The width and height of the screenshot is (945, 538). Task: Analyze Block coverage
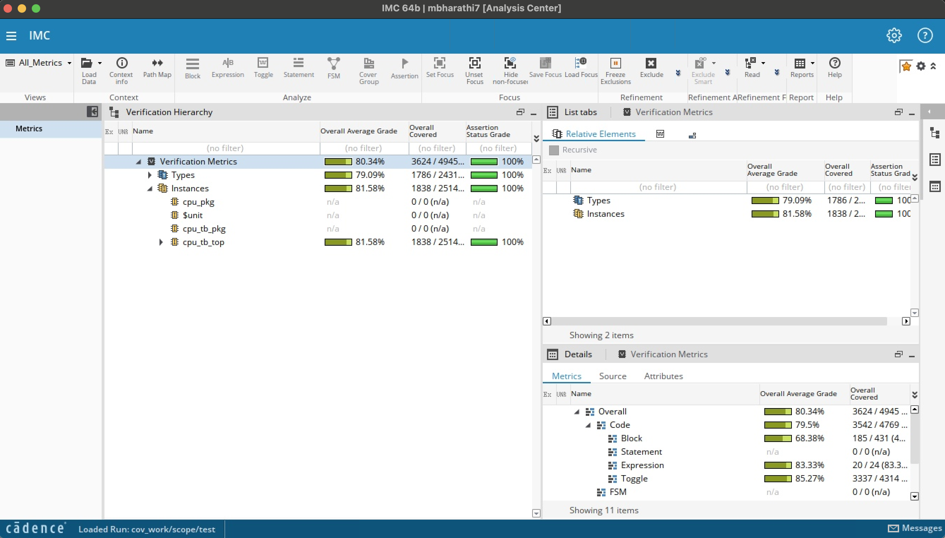point(192,69)
